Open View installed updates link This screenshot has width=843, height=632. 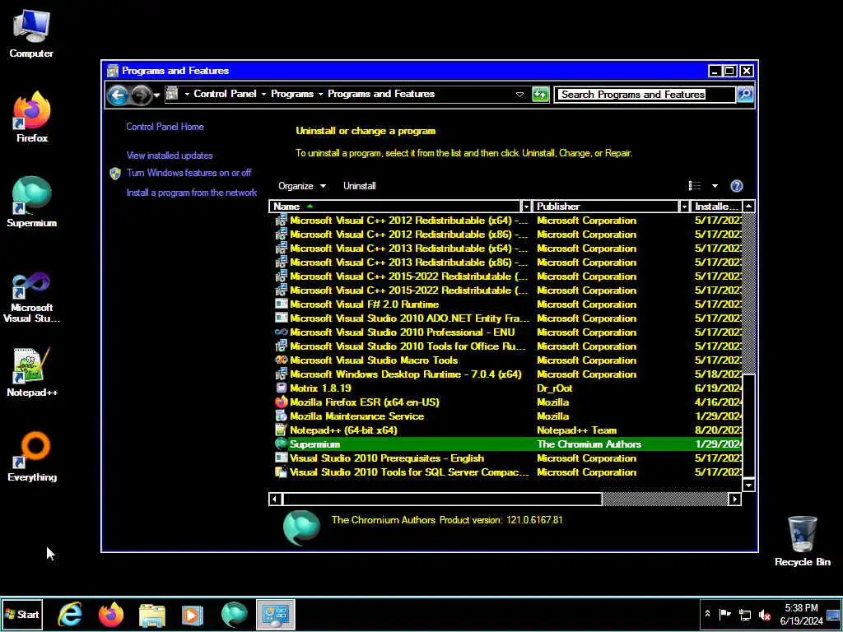pyautogui.click(x=170, y=156)
